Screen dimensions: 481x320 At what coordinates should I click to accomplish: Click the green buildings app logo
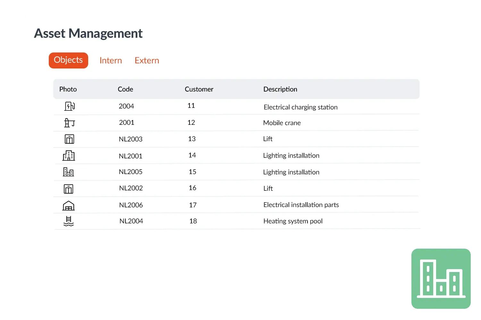click(441, 279)
